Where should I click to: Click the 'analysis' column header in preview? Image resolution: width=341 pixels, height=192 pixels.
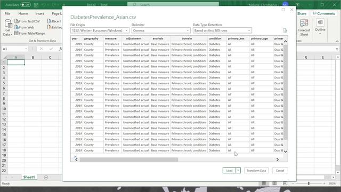[160, 38]
